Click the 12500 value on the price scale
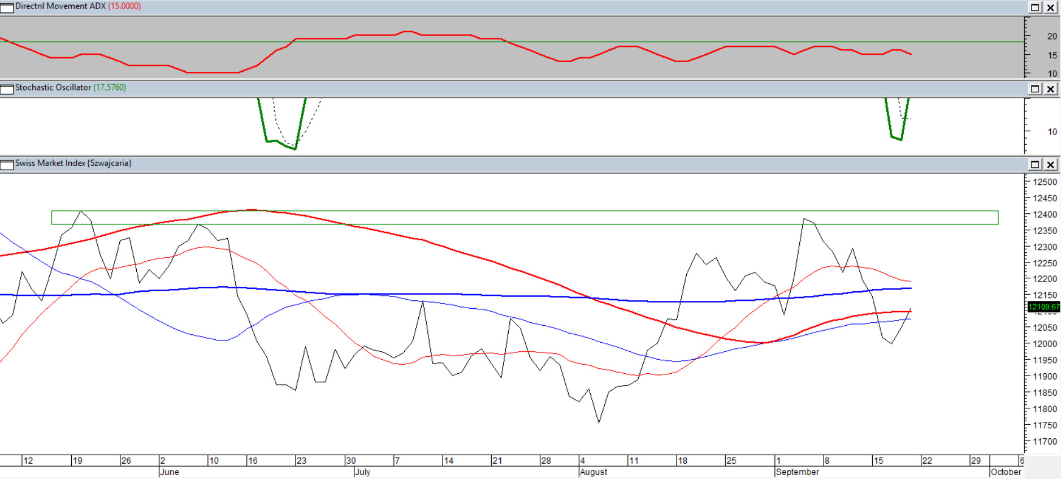Image resolution: width=1061 pixels, height=479 pixels. click(1045, 182)
